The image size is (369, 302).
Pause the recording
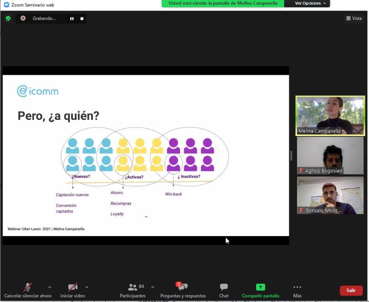(x=72, y=19)
